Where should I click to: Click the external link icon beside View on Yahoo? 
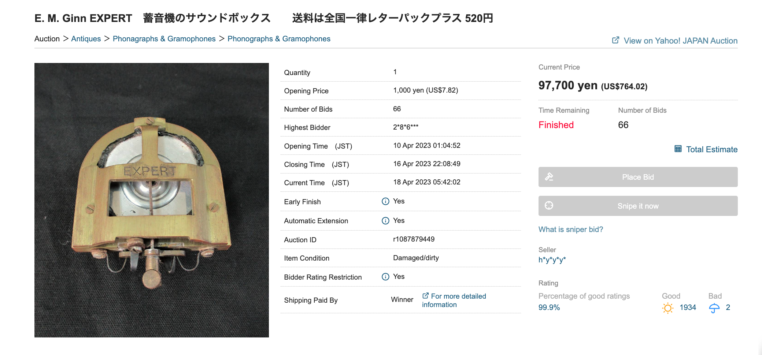615,40
